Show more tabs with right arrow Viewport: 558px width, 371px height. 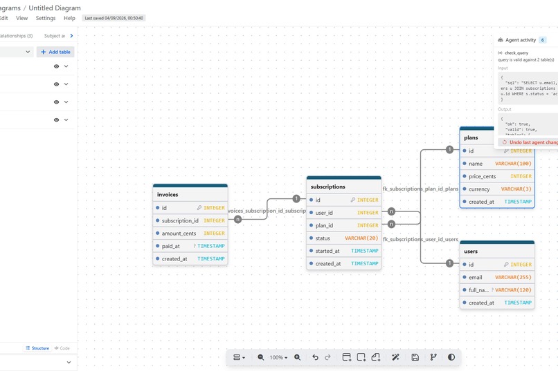point(71,36)
